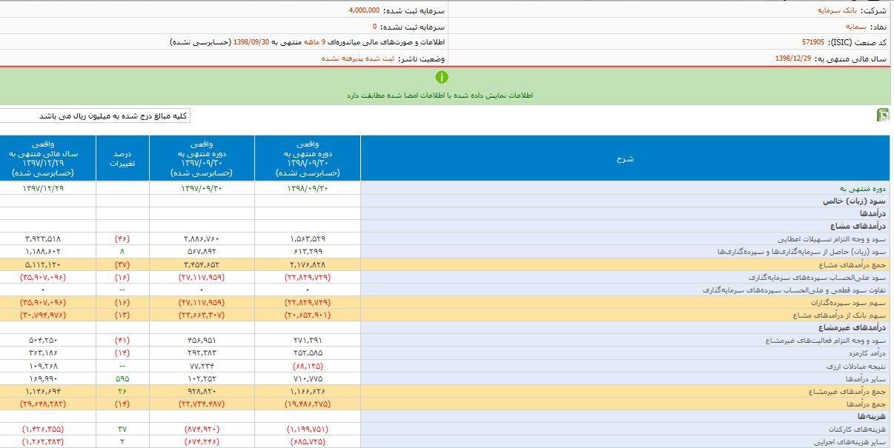Click the fiscal year end date 1398/12/29

point(792,58)
